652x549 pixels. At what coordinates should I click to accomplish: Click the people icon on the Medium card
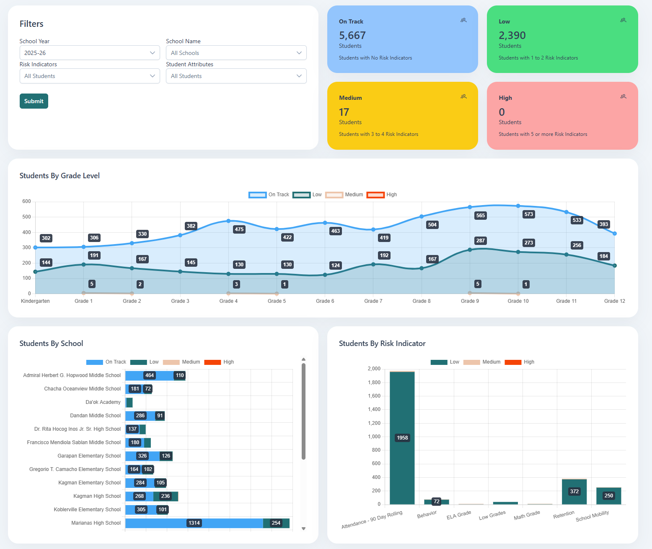[x=463, y=96]
